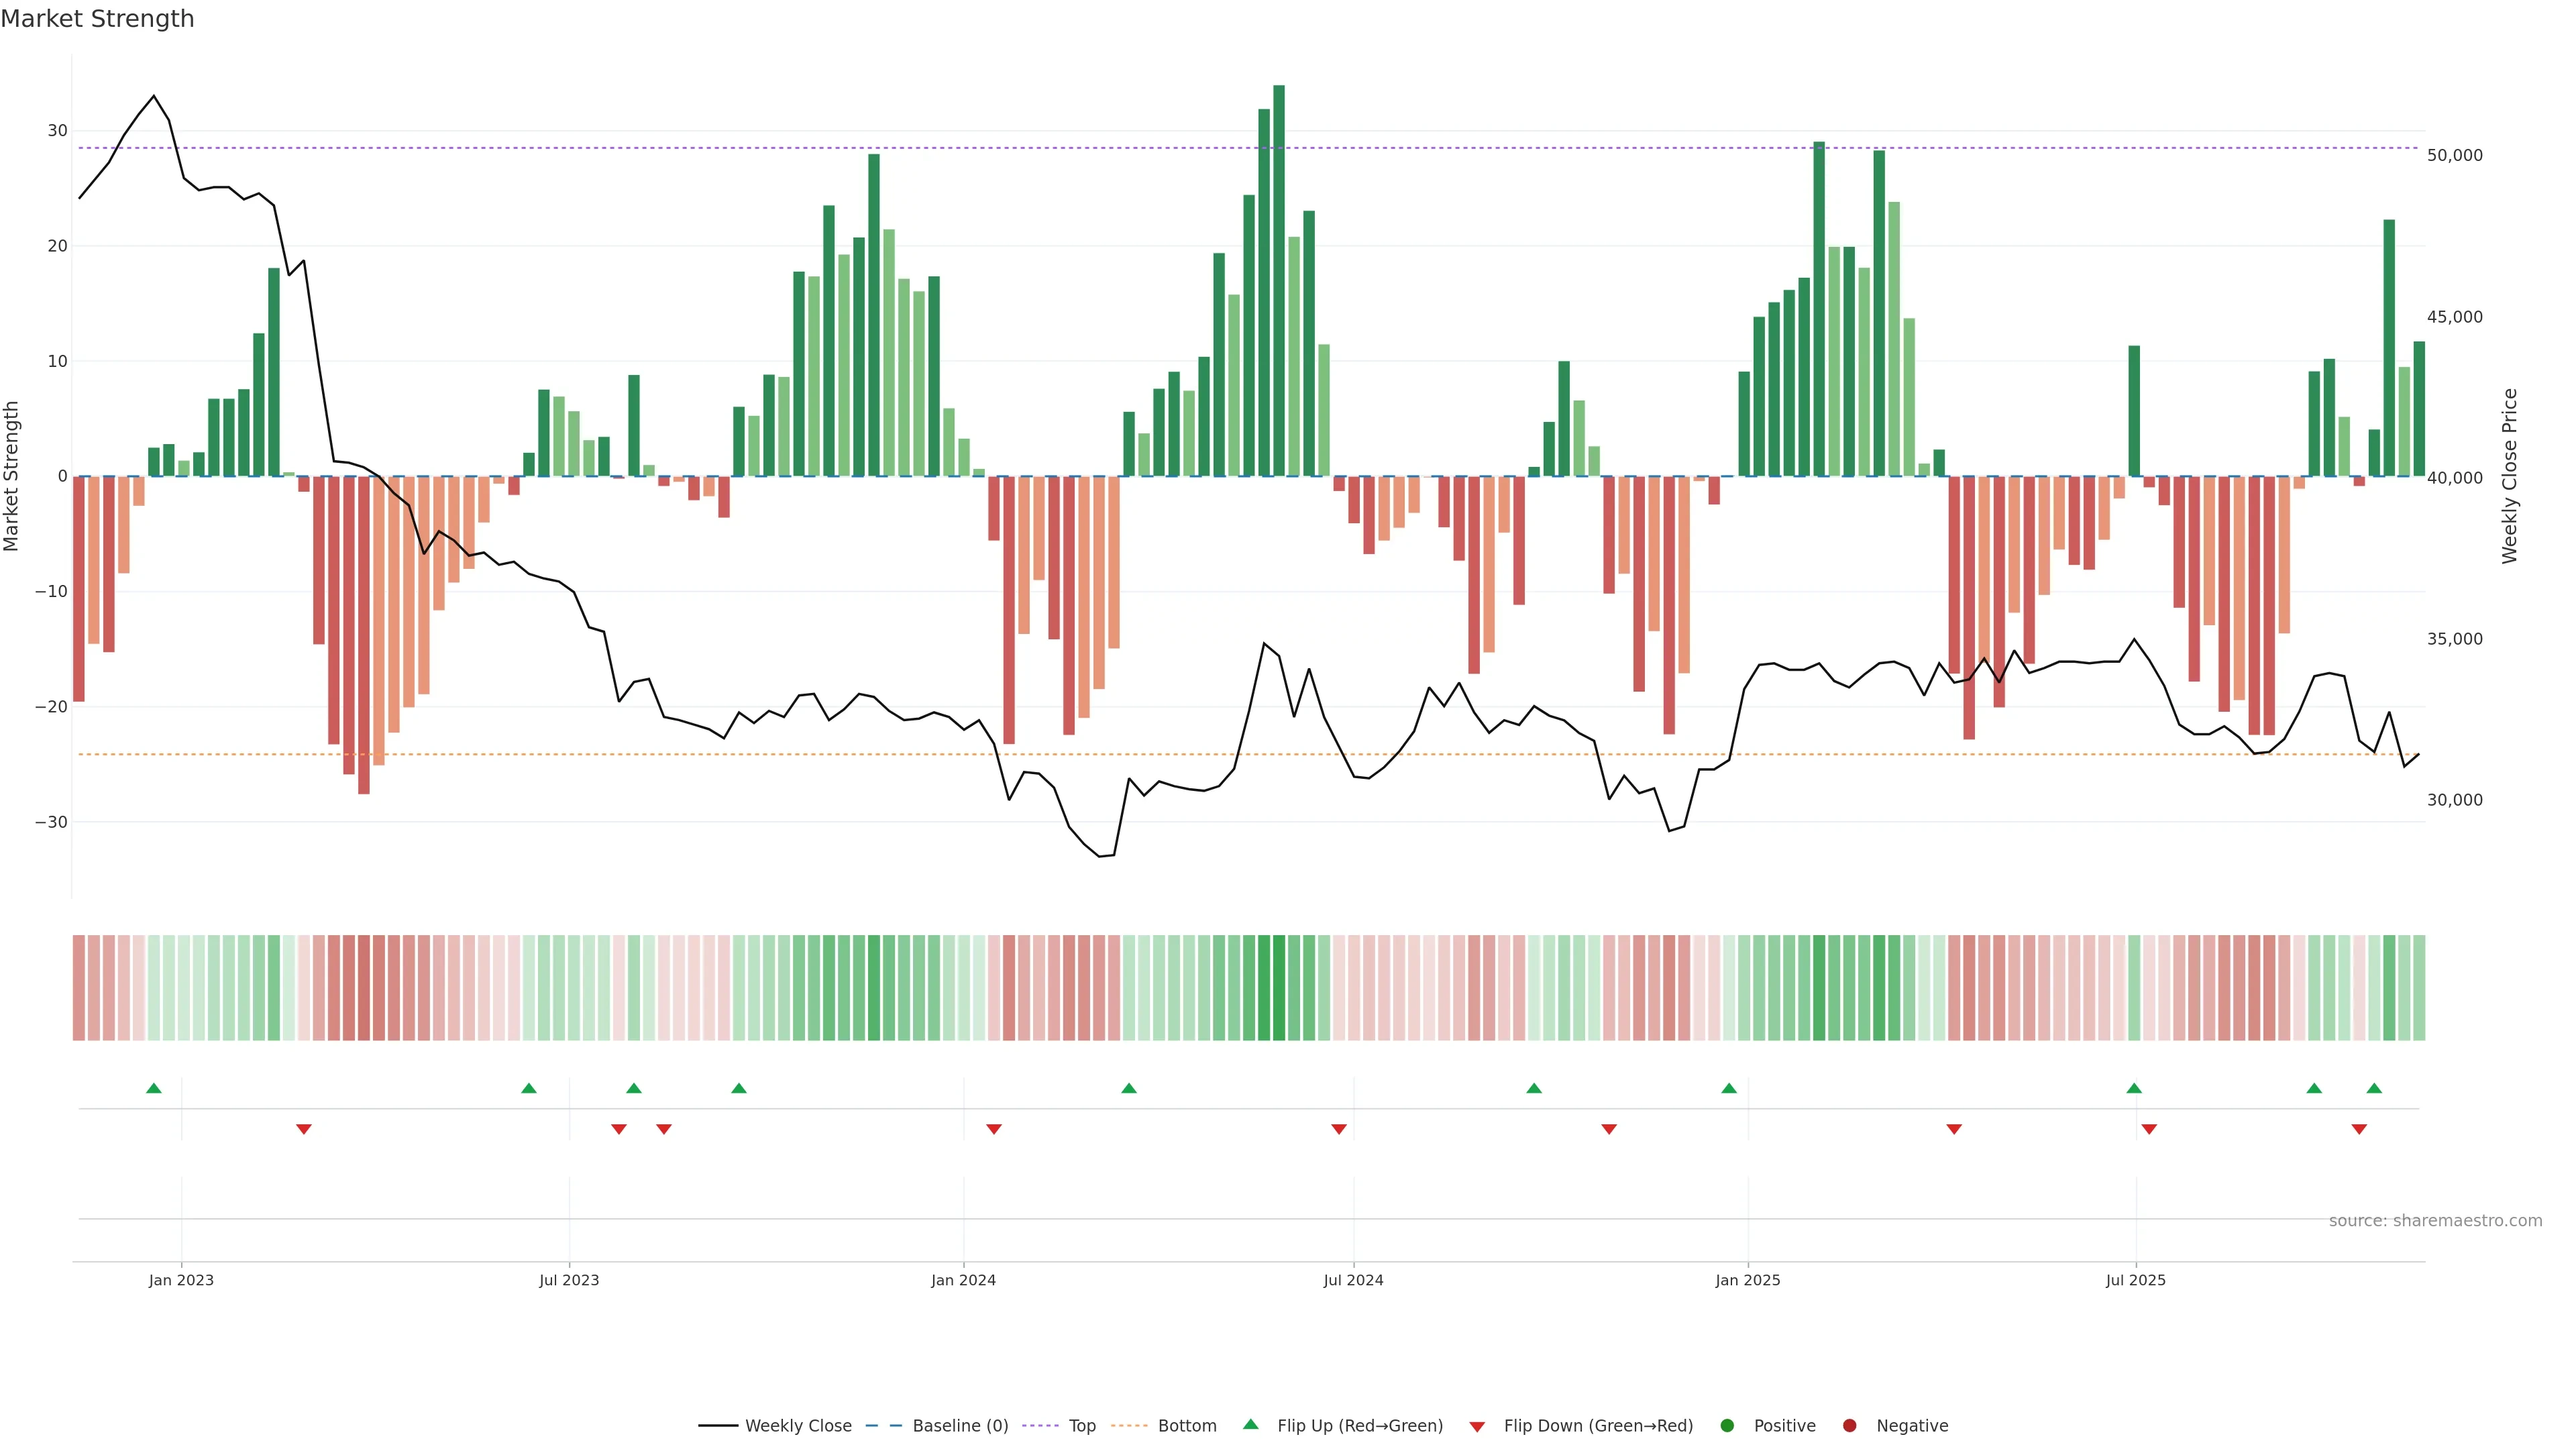The image size is (2576, 1449).
Task: Click the green flip-up marker just before Jan 2025
Action: pos(1729,1088)
